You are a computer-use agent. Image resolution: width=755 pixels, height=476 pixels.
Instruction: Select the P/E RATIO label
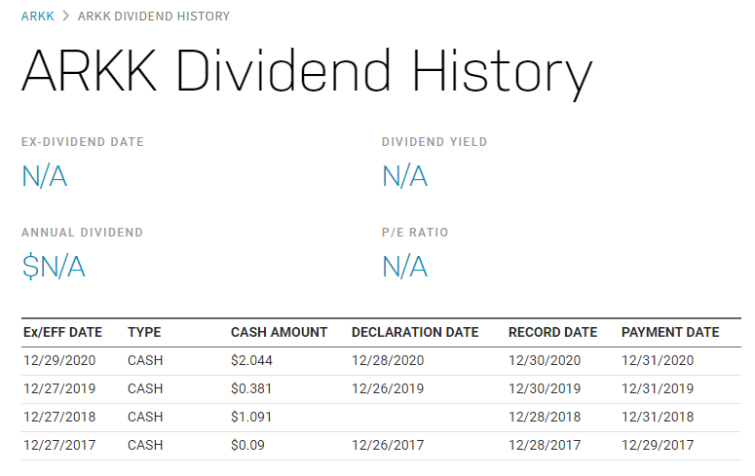[415, 233]
